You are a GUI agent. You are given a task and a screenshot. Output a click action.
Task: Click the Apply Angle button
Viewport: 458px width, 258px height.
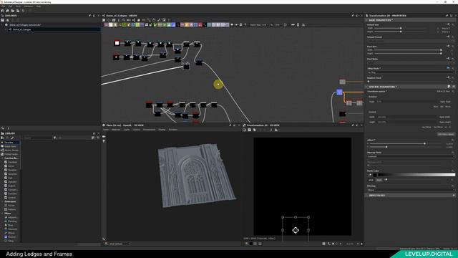(445, 102)
